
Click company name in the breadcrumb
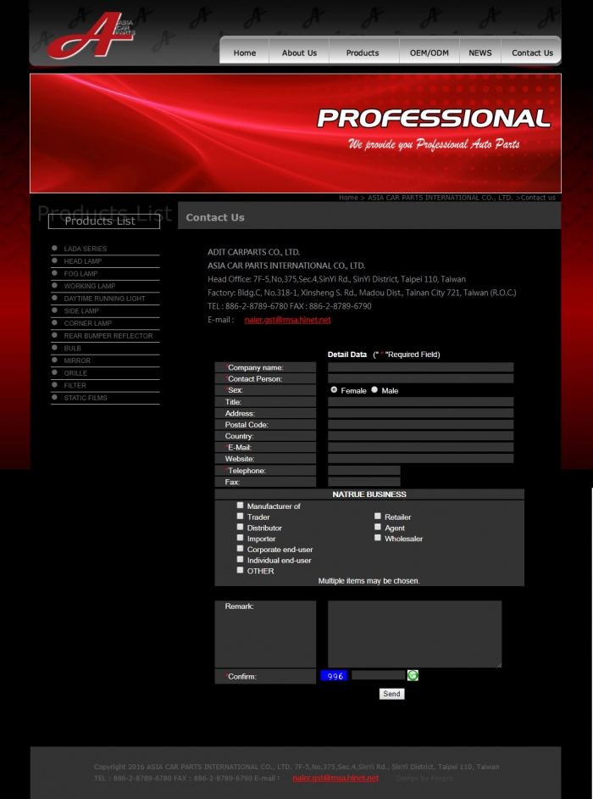(441, 198)
